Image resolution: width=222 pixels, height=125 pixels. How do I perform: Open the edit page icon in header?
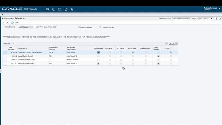tap(66, 9)
